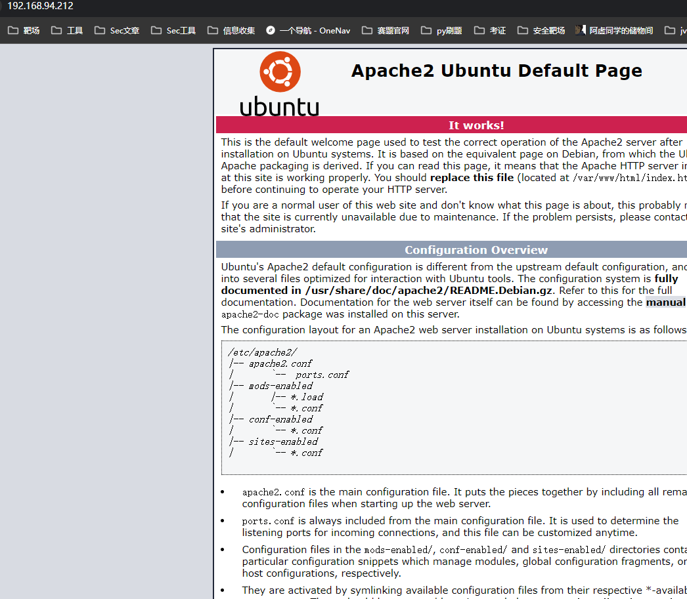Screen dimensions: 687x599
Task: Click the 'apache2.conf is the main' bullet
Action: [464, 497]
